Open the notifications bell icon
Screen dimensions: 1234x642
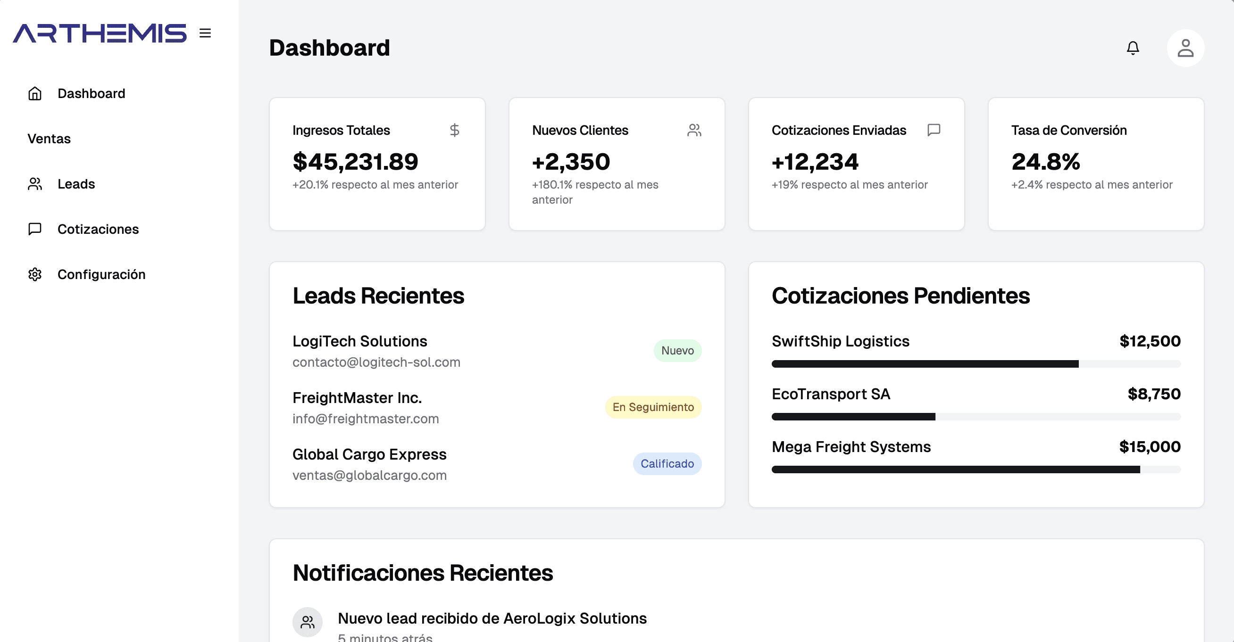(x=1133, y=48)
